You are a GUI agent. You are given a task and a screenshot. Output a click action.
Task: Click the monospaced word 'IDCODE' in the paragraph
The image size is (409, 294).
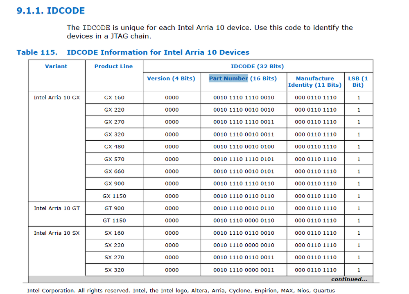coord(96,28)
